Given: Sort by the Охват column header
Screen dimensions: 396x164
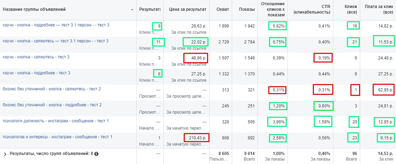Looking at the screenshot, I should pyautogui.click(x=222, y=9).
